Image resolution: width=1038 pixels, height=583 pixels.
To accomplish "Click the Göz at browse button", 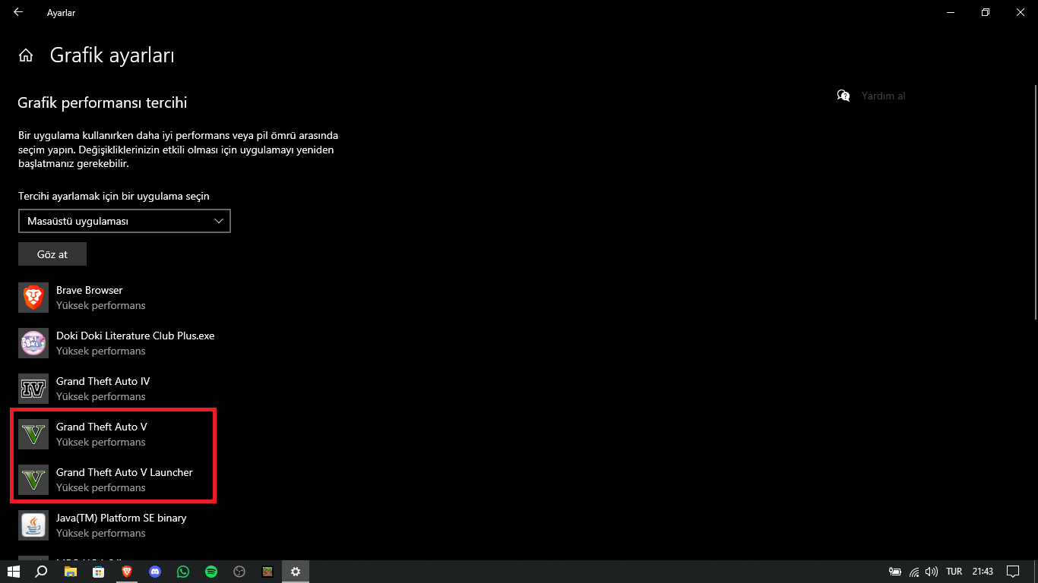I will coord(52,254).
